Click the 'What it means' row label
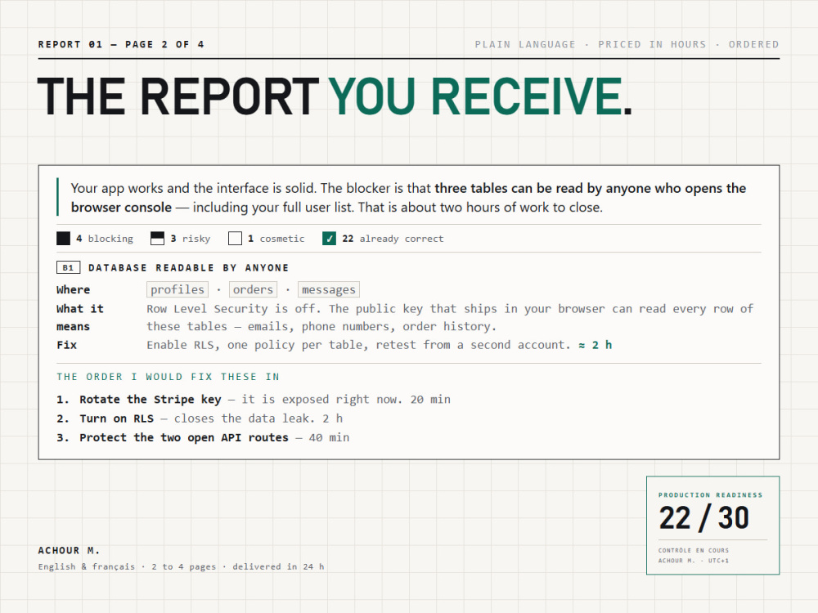 coord(80,317)
